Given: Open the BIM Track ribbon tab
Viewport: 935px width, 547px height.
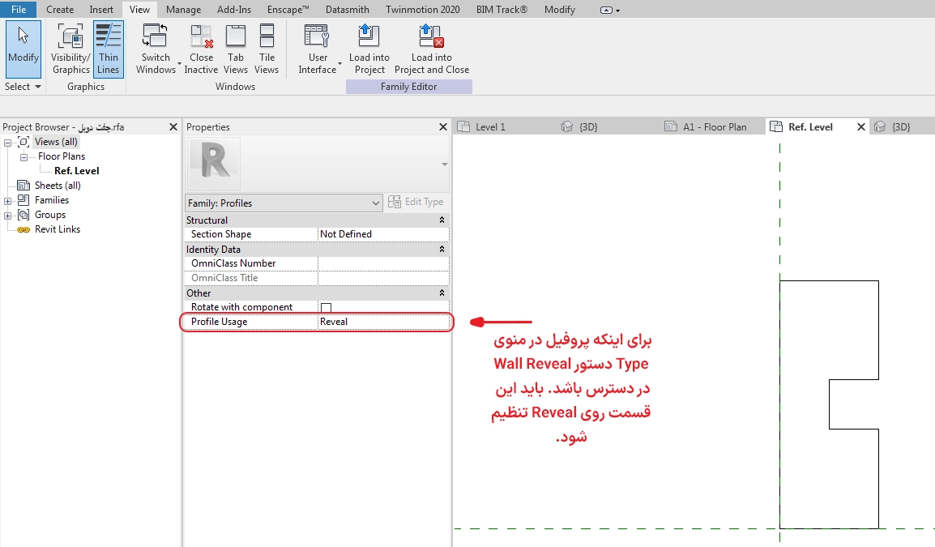Looking at the screenshot, I should (502, 10).
